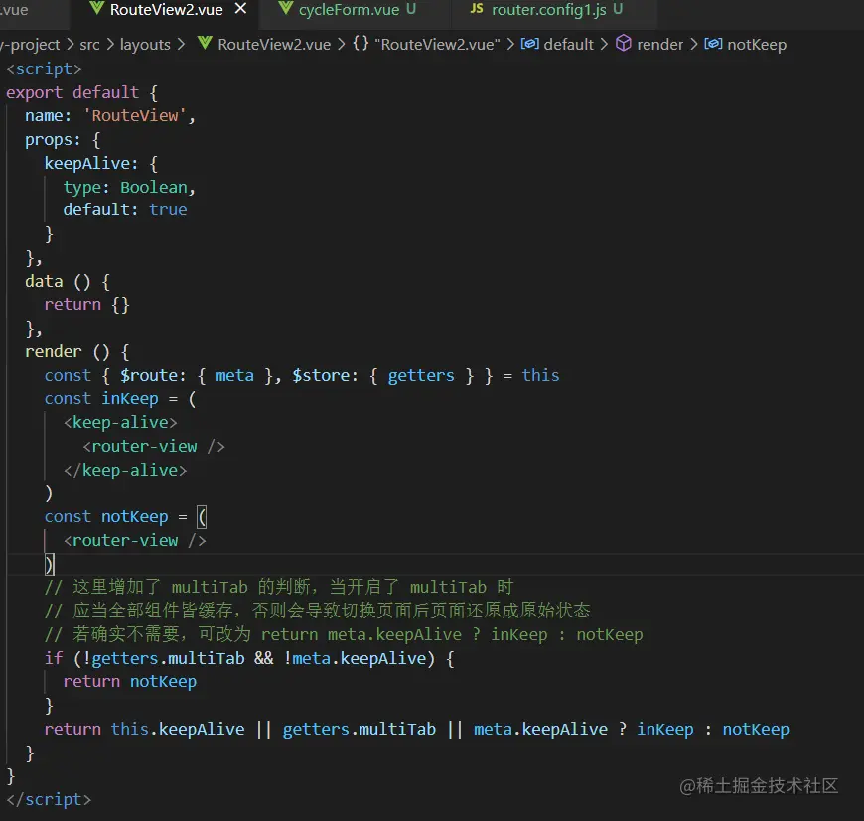Select the render breadcrumb segment
The height and width of the screenshot is (821, 864).
(x=659, y=44)
